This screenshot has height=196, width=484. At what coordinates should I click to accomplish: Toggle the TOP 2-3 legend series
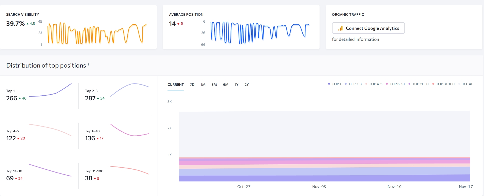(x=353, y=84)
